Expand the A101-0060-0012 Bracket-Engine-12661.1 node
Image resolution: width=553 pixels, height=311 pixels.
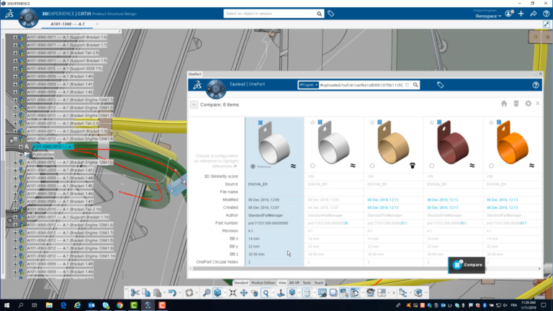[15, 100]
